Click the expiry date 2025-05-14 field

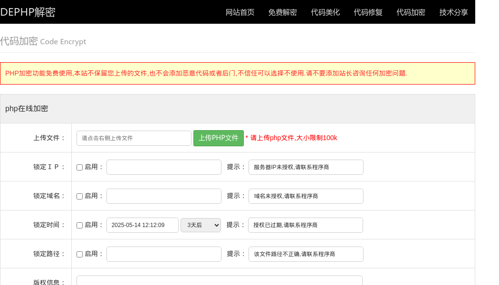coord(143,225)
